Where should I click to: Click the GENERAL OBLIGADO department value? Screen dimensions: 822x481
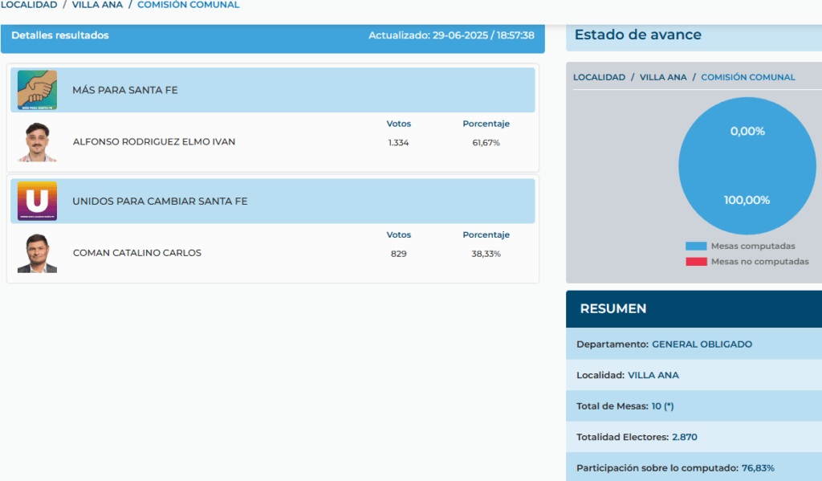point(702,344)
